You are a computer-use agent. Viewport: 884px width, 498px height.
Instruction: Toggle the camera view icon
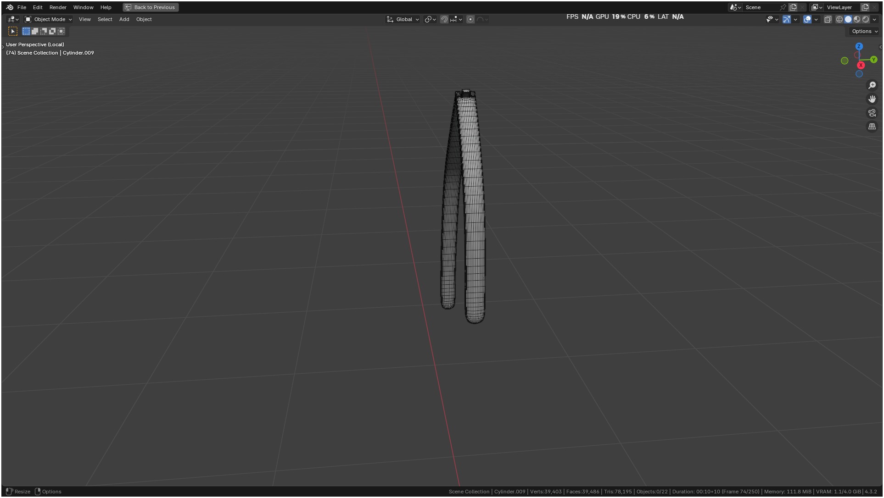[x=872, y=113]
